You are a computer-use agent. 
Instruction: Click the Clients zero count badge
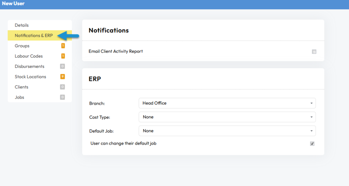(62, 87)
